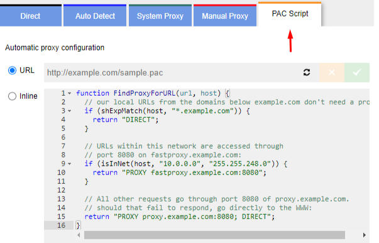The width and height of the screenshot is (379, 243).
Task: Click the horizontal scrollbar's right arrow
Action: (x=365, y=235)
